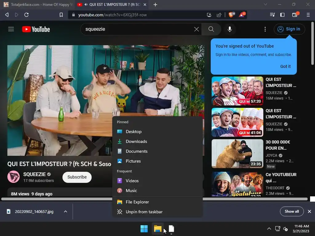Click the main video player
Viewport: 315px width, 236px height.
click(106, 100)
